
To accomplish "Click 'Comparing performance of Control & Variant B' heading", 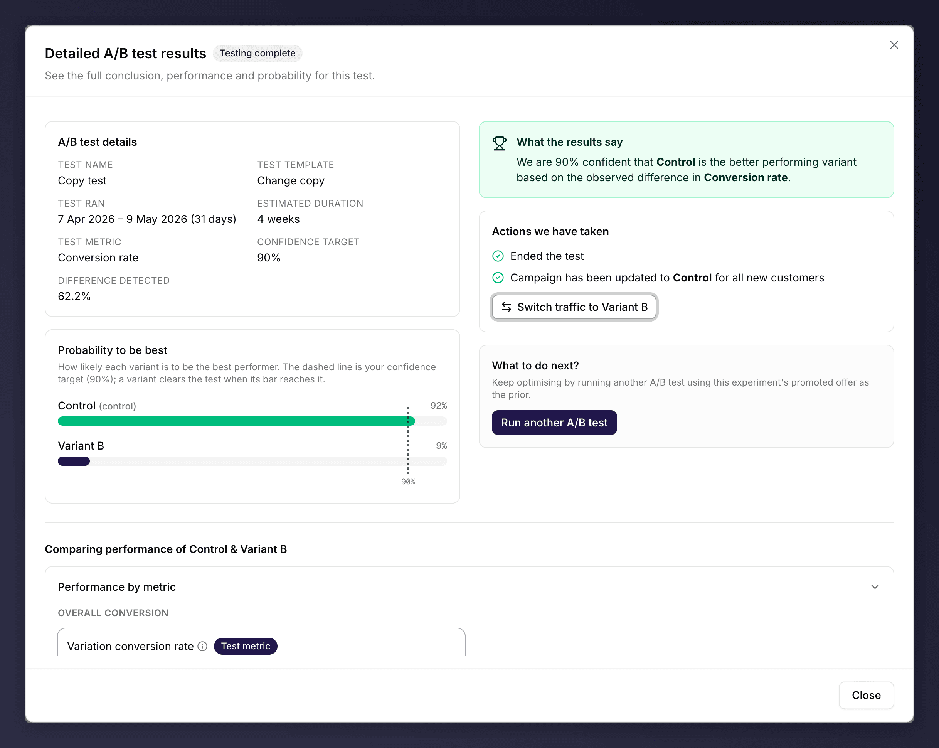I will click(x=166, y=549).
